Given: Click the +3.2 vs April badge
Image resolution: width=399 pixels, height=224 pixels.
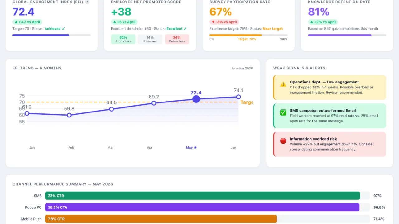Looking at the screenshot, I should click(27, 22).
